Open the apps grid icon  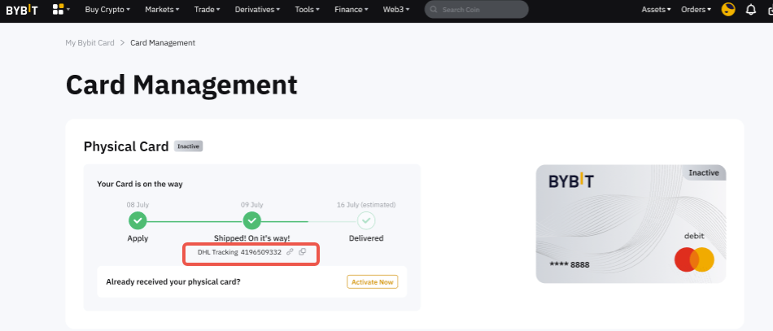[x=58, y=9]
